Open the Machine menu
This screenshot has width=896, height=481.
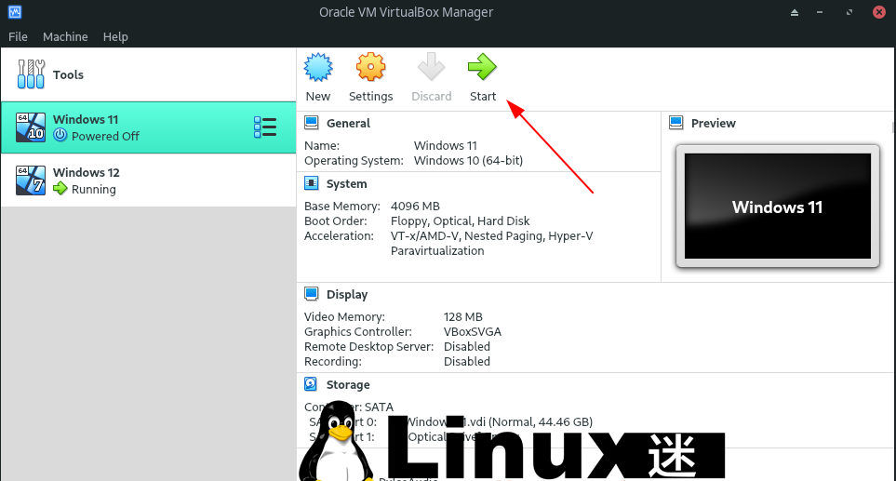click(65, 36)
